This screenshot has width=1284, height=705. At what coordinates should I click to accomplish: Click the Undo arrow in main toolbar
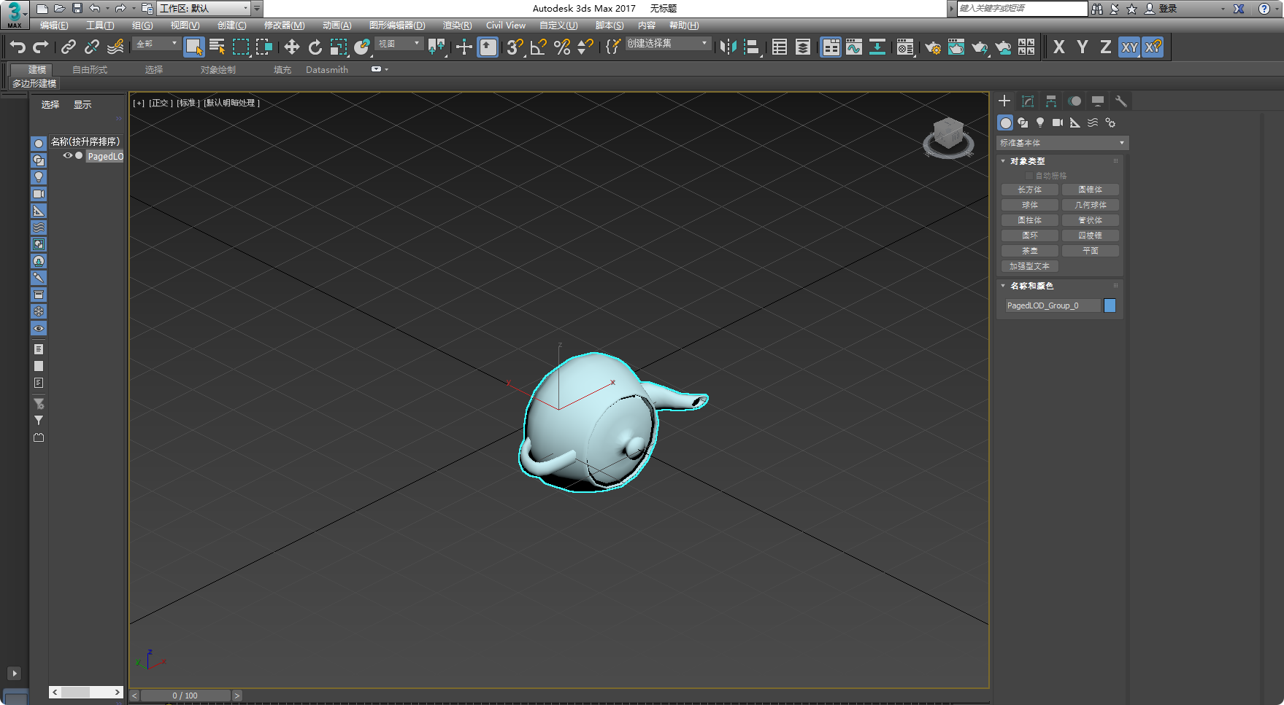coord(18,47)
